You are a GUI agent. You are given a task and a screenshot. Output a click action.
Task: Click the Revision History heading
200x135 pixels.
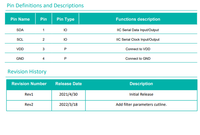coord(27,72)
